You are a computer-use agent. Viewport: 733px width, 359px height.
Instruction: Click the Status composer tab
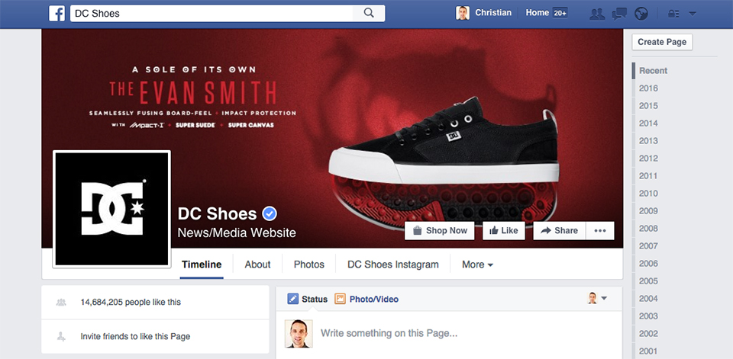click(308, 299)
